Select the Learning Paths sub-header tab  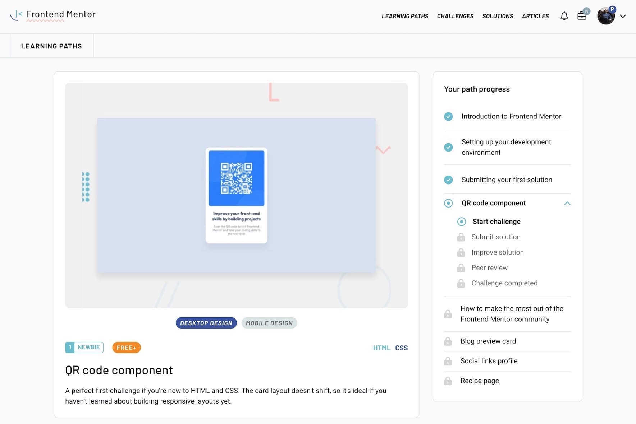pos(51,46)
